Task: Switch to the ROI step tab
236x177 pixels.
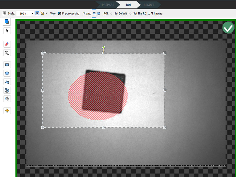Action: (x=128, y=5)
